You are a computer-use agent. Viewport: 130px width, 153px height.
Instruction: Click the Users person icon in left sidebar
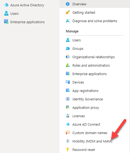point(6,13)
